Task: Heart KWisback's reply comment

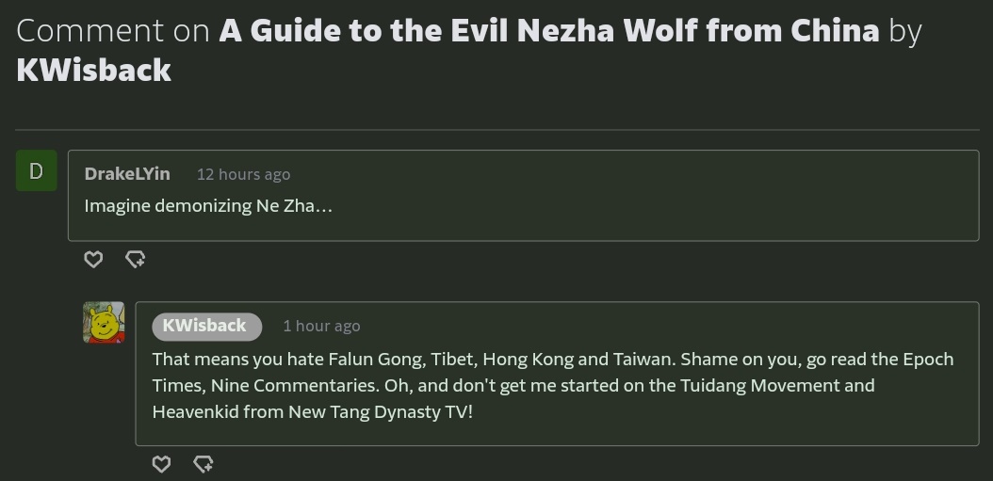Action: pyautogui.click(x=161, y=463)
